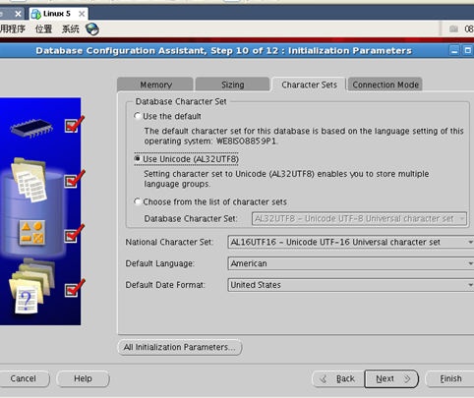Viewport: 474px width, 398px height.
Task: Open the Database Character Set dropdown
Action: (x=359, y=218)
